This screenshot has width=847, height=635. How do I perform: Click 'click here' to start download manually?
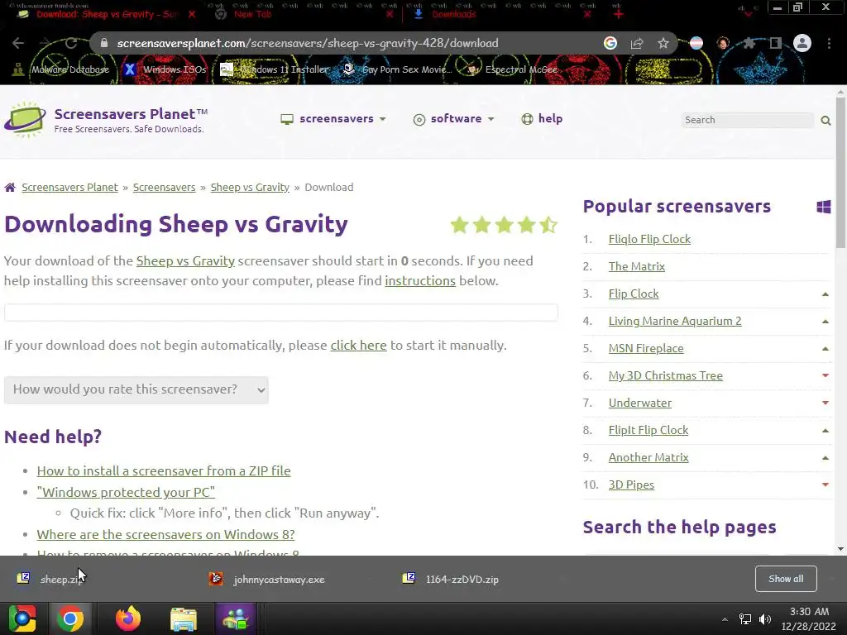click(x=359, y=345)
